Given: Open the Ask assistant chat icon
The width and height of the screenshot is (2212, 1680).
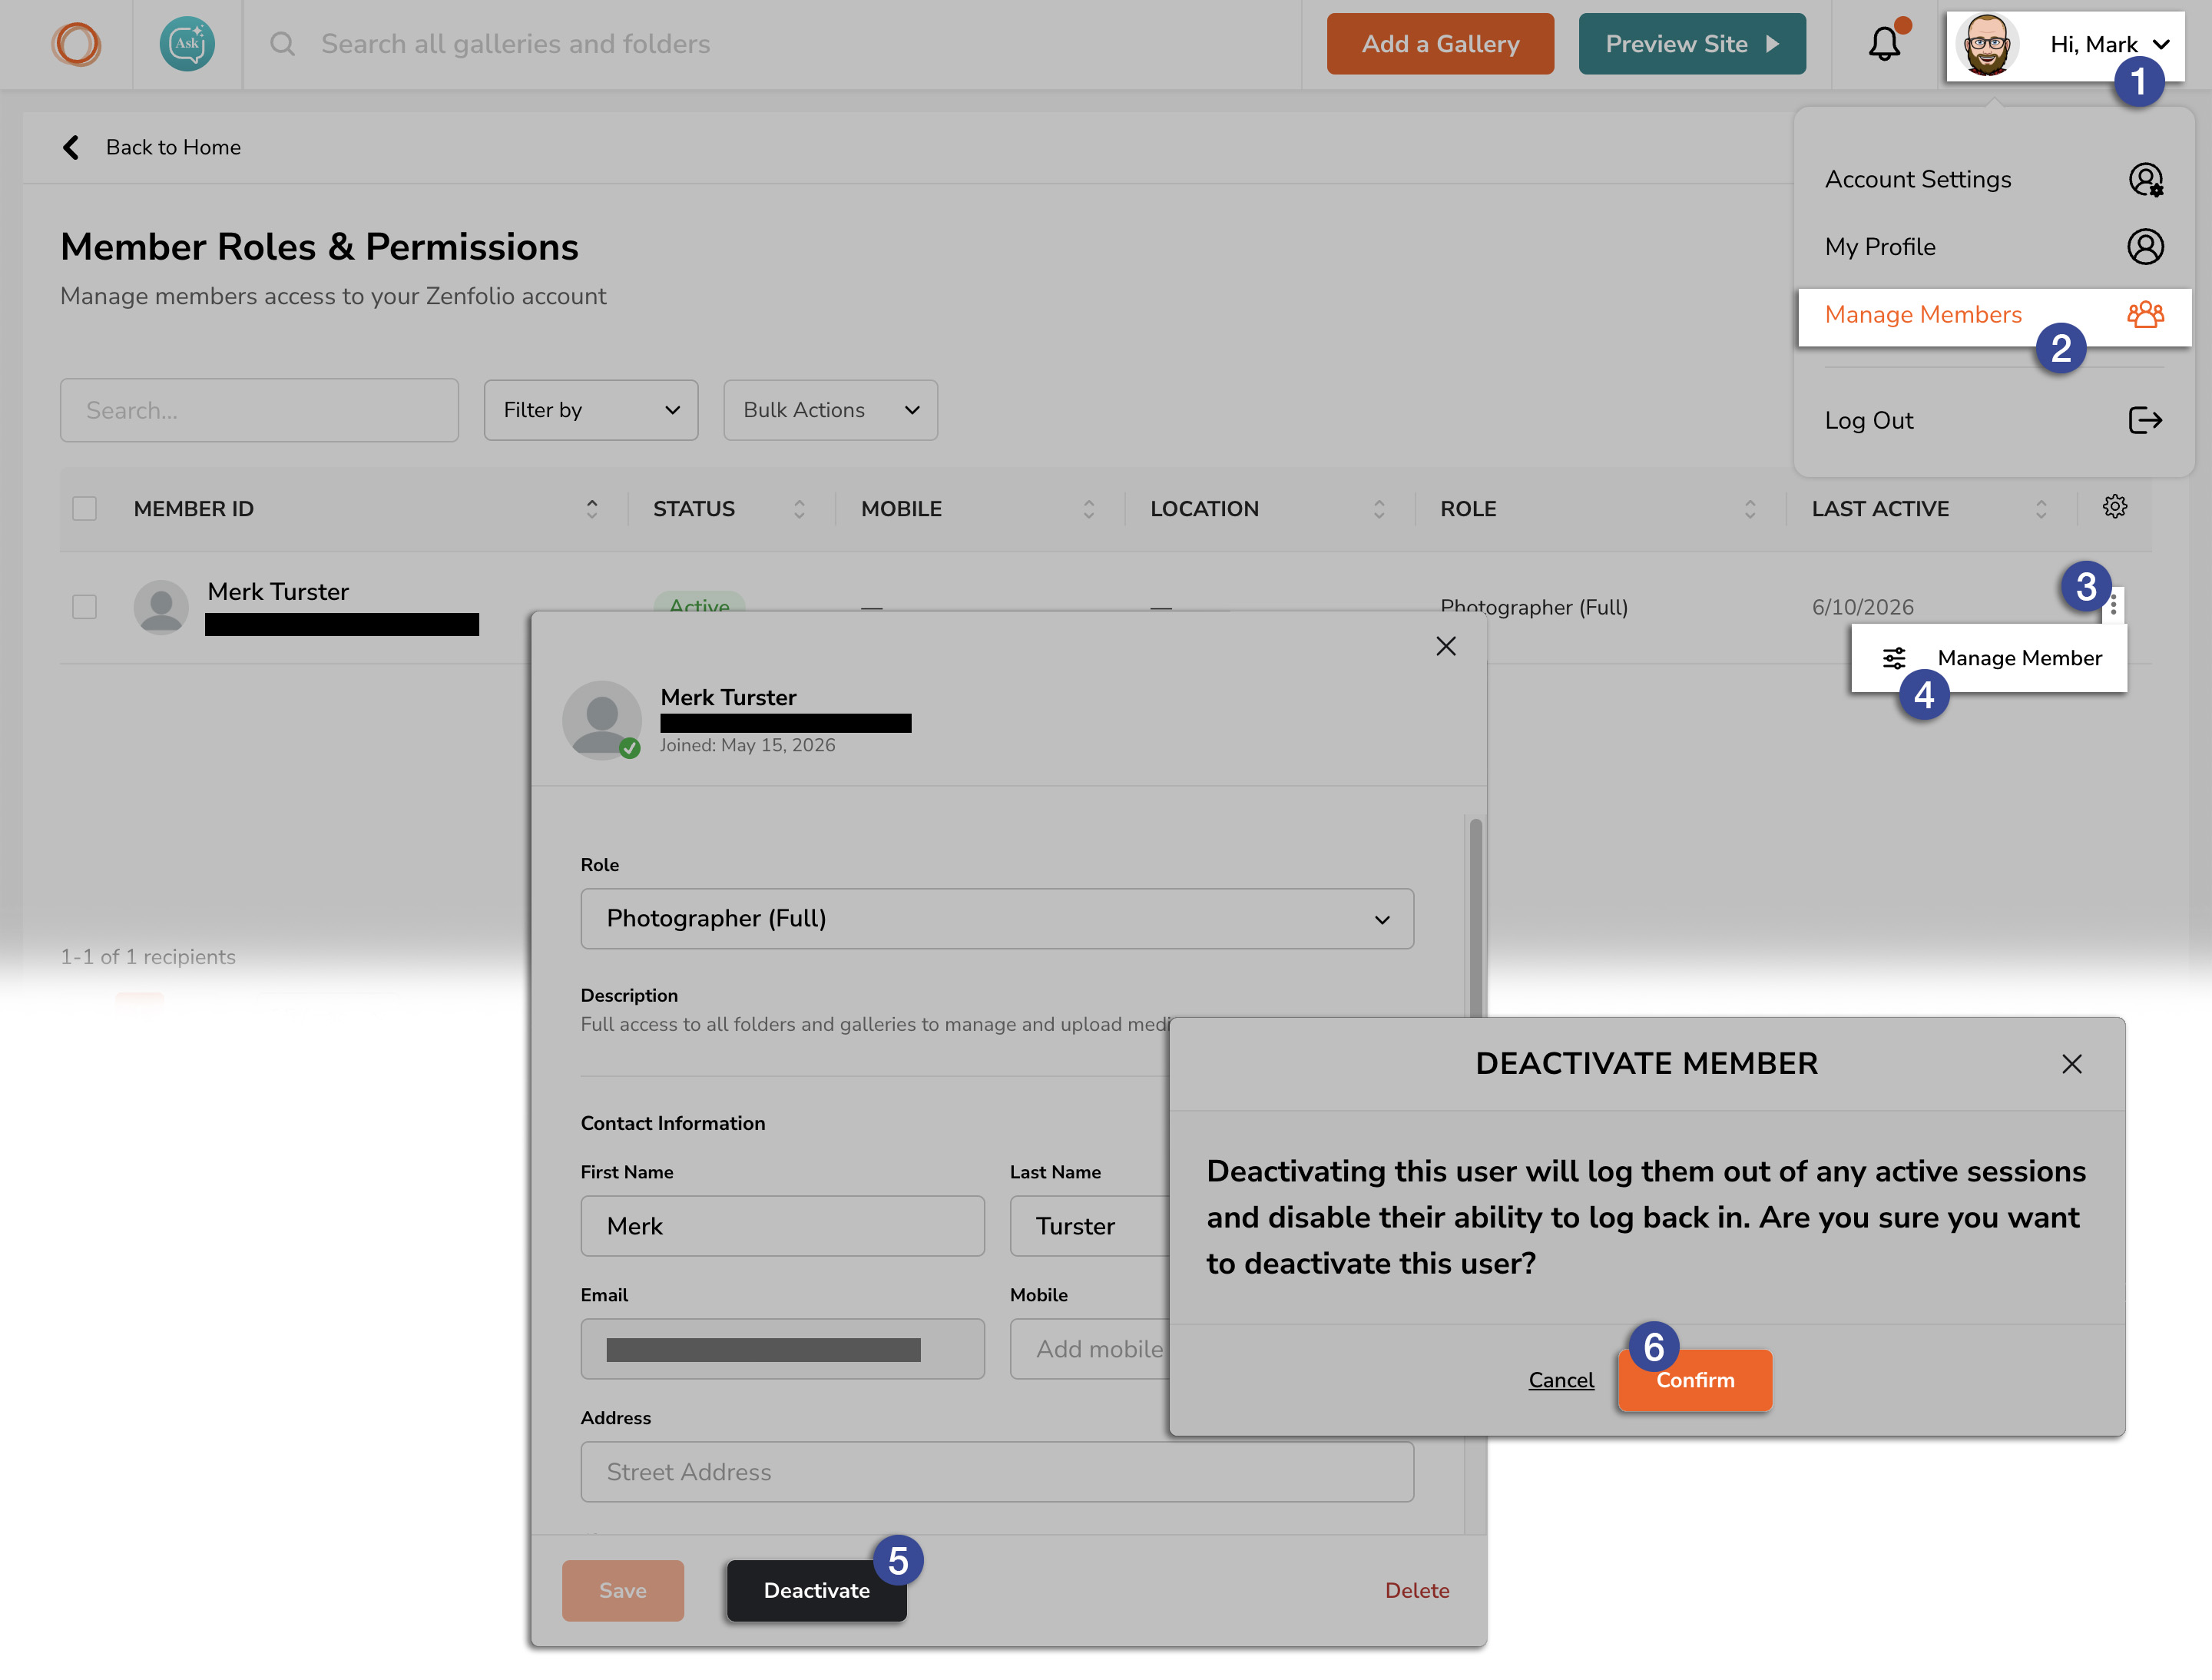Looking at the screenshot, I should click(x=187, y=44).
